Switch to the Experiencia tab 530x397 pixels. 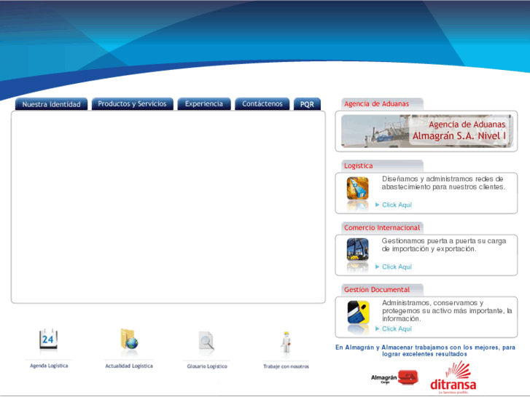pos(204,103)
